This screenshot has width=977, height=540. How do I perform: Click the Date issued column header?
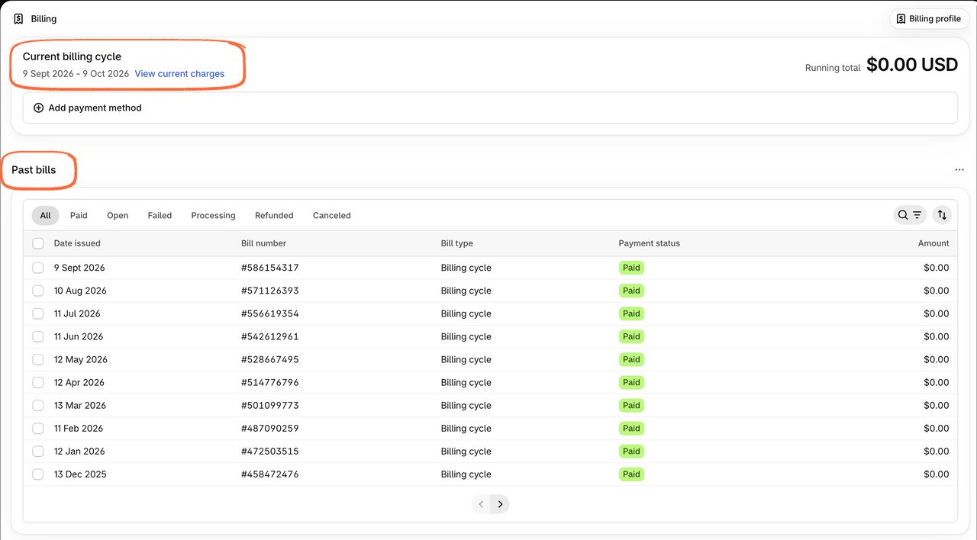[77, 243]
